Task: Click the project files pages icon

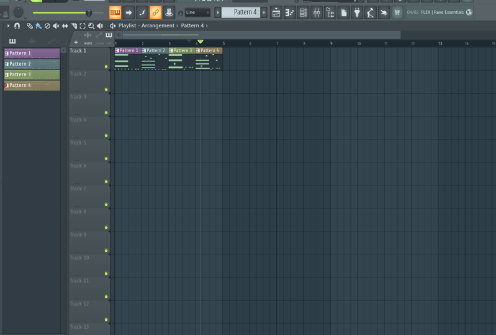Action: pyautogui.click(x=343, y=12)
